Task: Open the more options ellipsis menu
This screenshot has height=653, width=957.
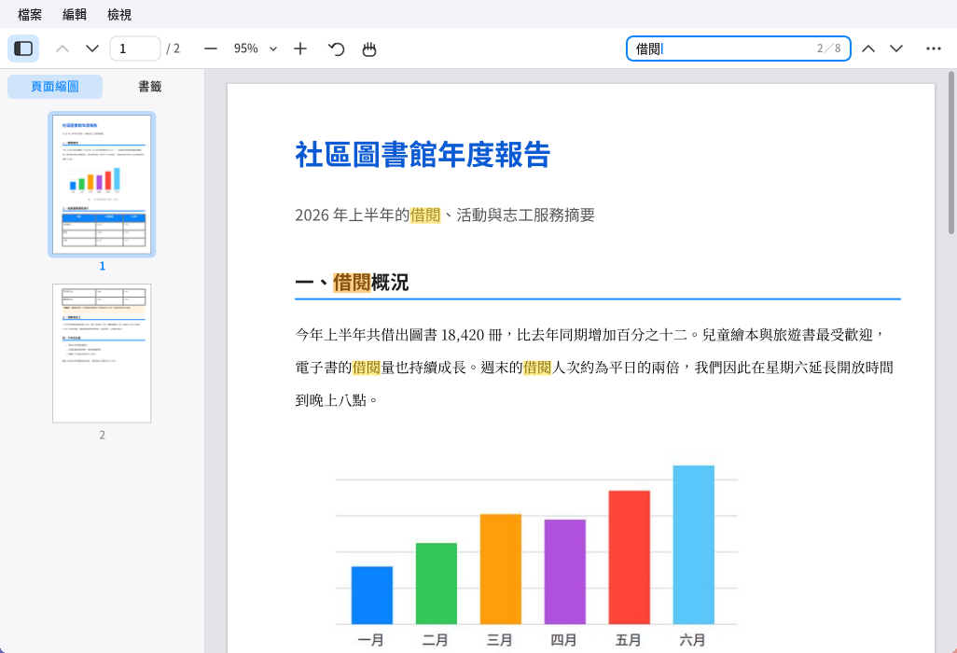Action: click(x=933, y=49)
